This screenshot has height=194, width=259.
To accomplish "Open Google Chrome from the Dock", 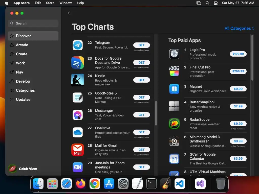I will coord(95,184).
